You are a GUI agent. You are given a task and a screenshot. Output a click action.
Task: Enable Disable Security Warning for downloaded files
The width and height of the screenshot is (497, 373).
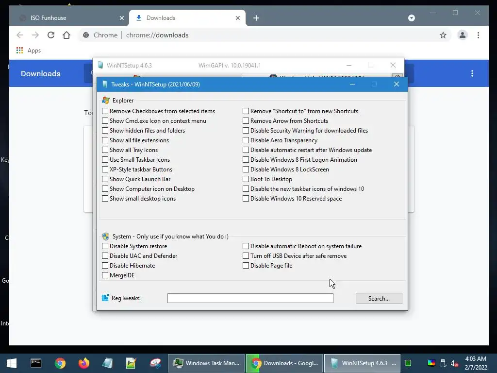305,131
